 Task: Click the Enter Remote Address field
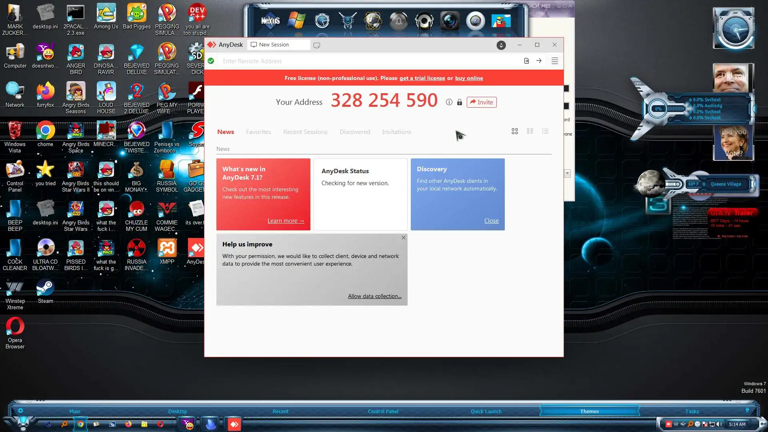point(360,61)
